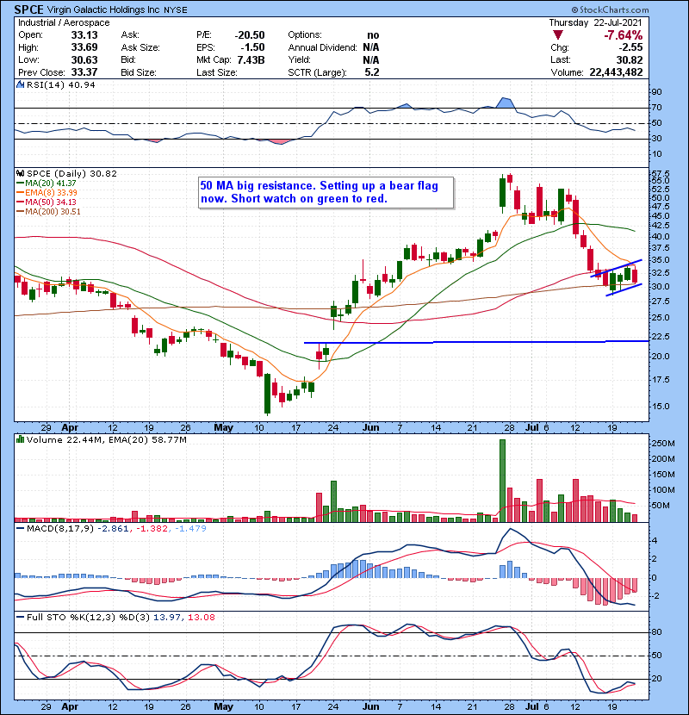689x715 pixels.
Task: Click the Virgin Galactic Holdings Inc company name
Action: 103,9
